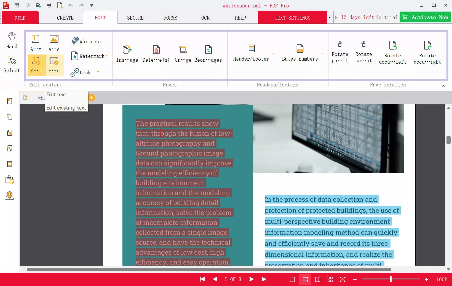Switch to single page view
The width and height of the screenshot is (452, 286).
click(x=292, y=279)
